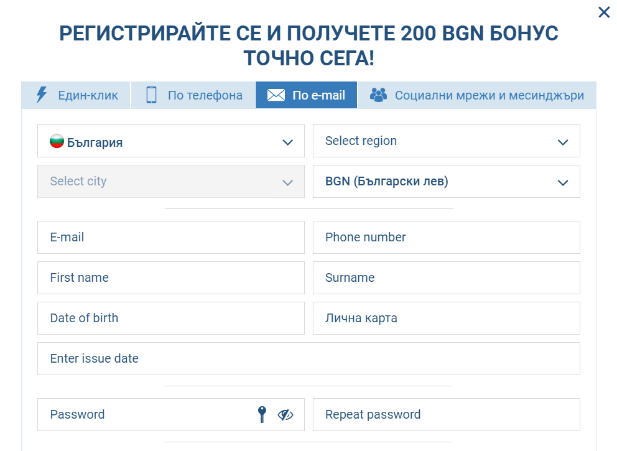Click the Bulgarian flag icon
Viewport: 617px width, 451px height.
(57, 141)
